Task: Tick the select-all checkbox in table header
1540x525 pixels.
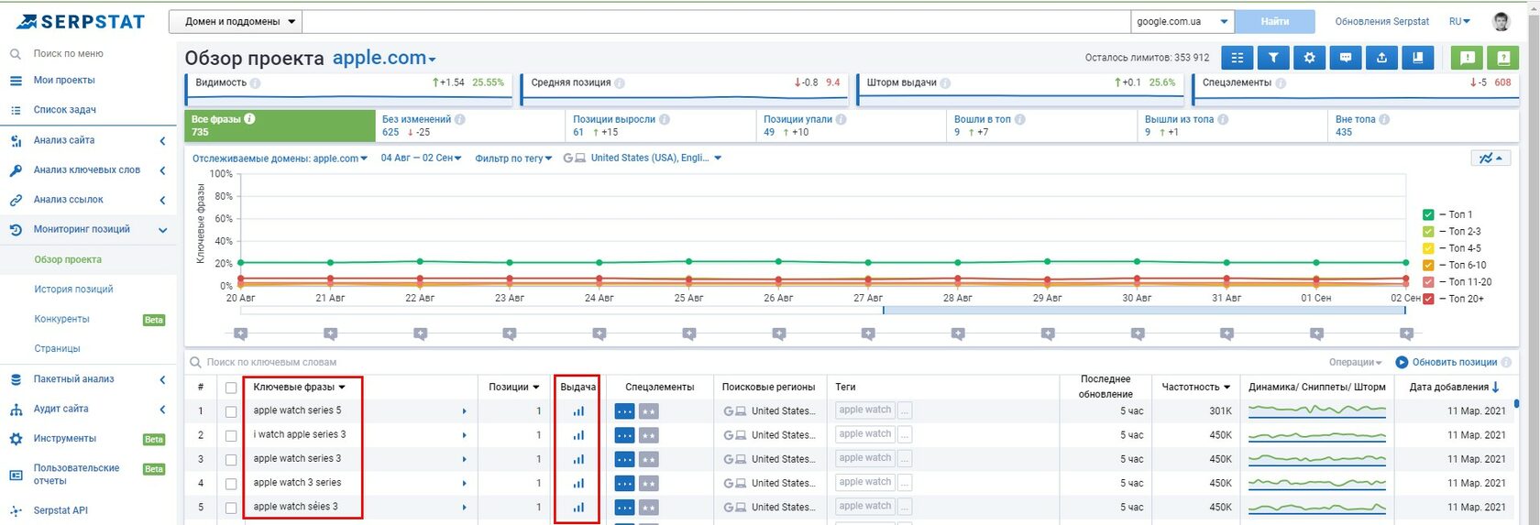Action: point(231,388)
